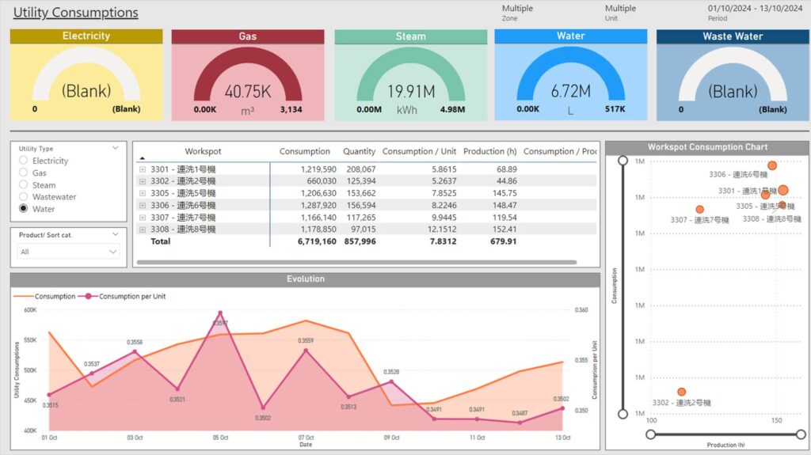811x455 pixels.
Task: Click top handle of Consumption zoom slider
Action: tap(623, 161)
